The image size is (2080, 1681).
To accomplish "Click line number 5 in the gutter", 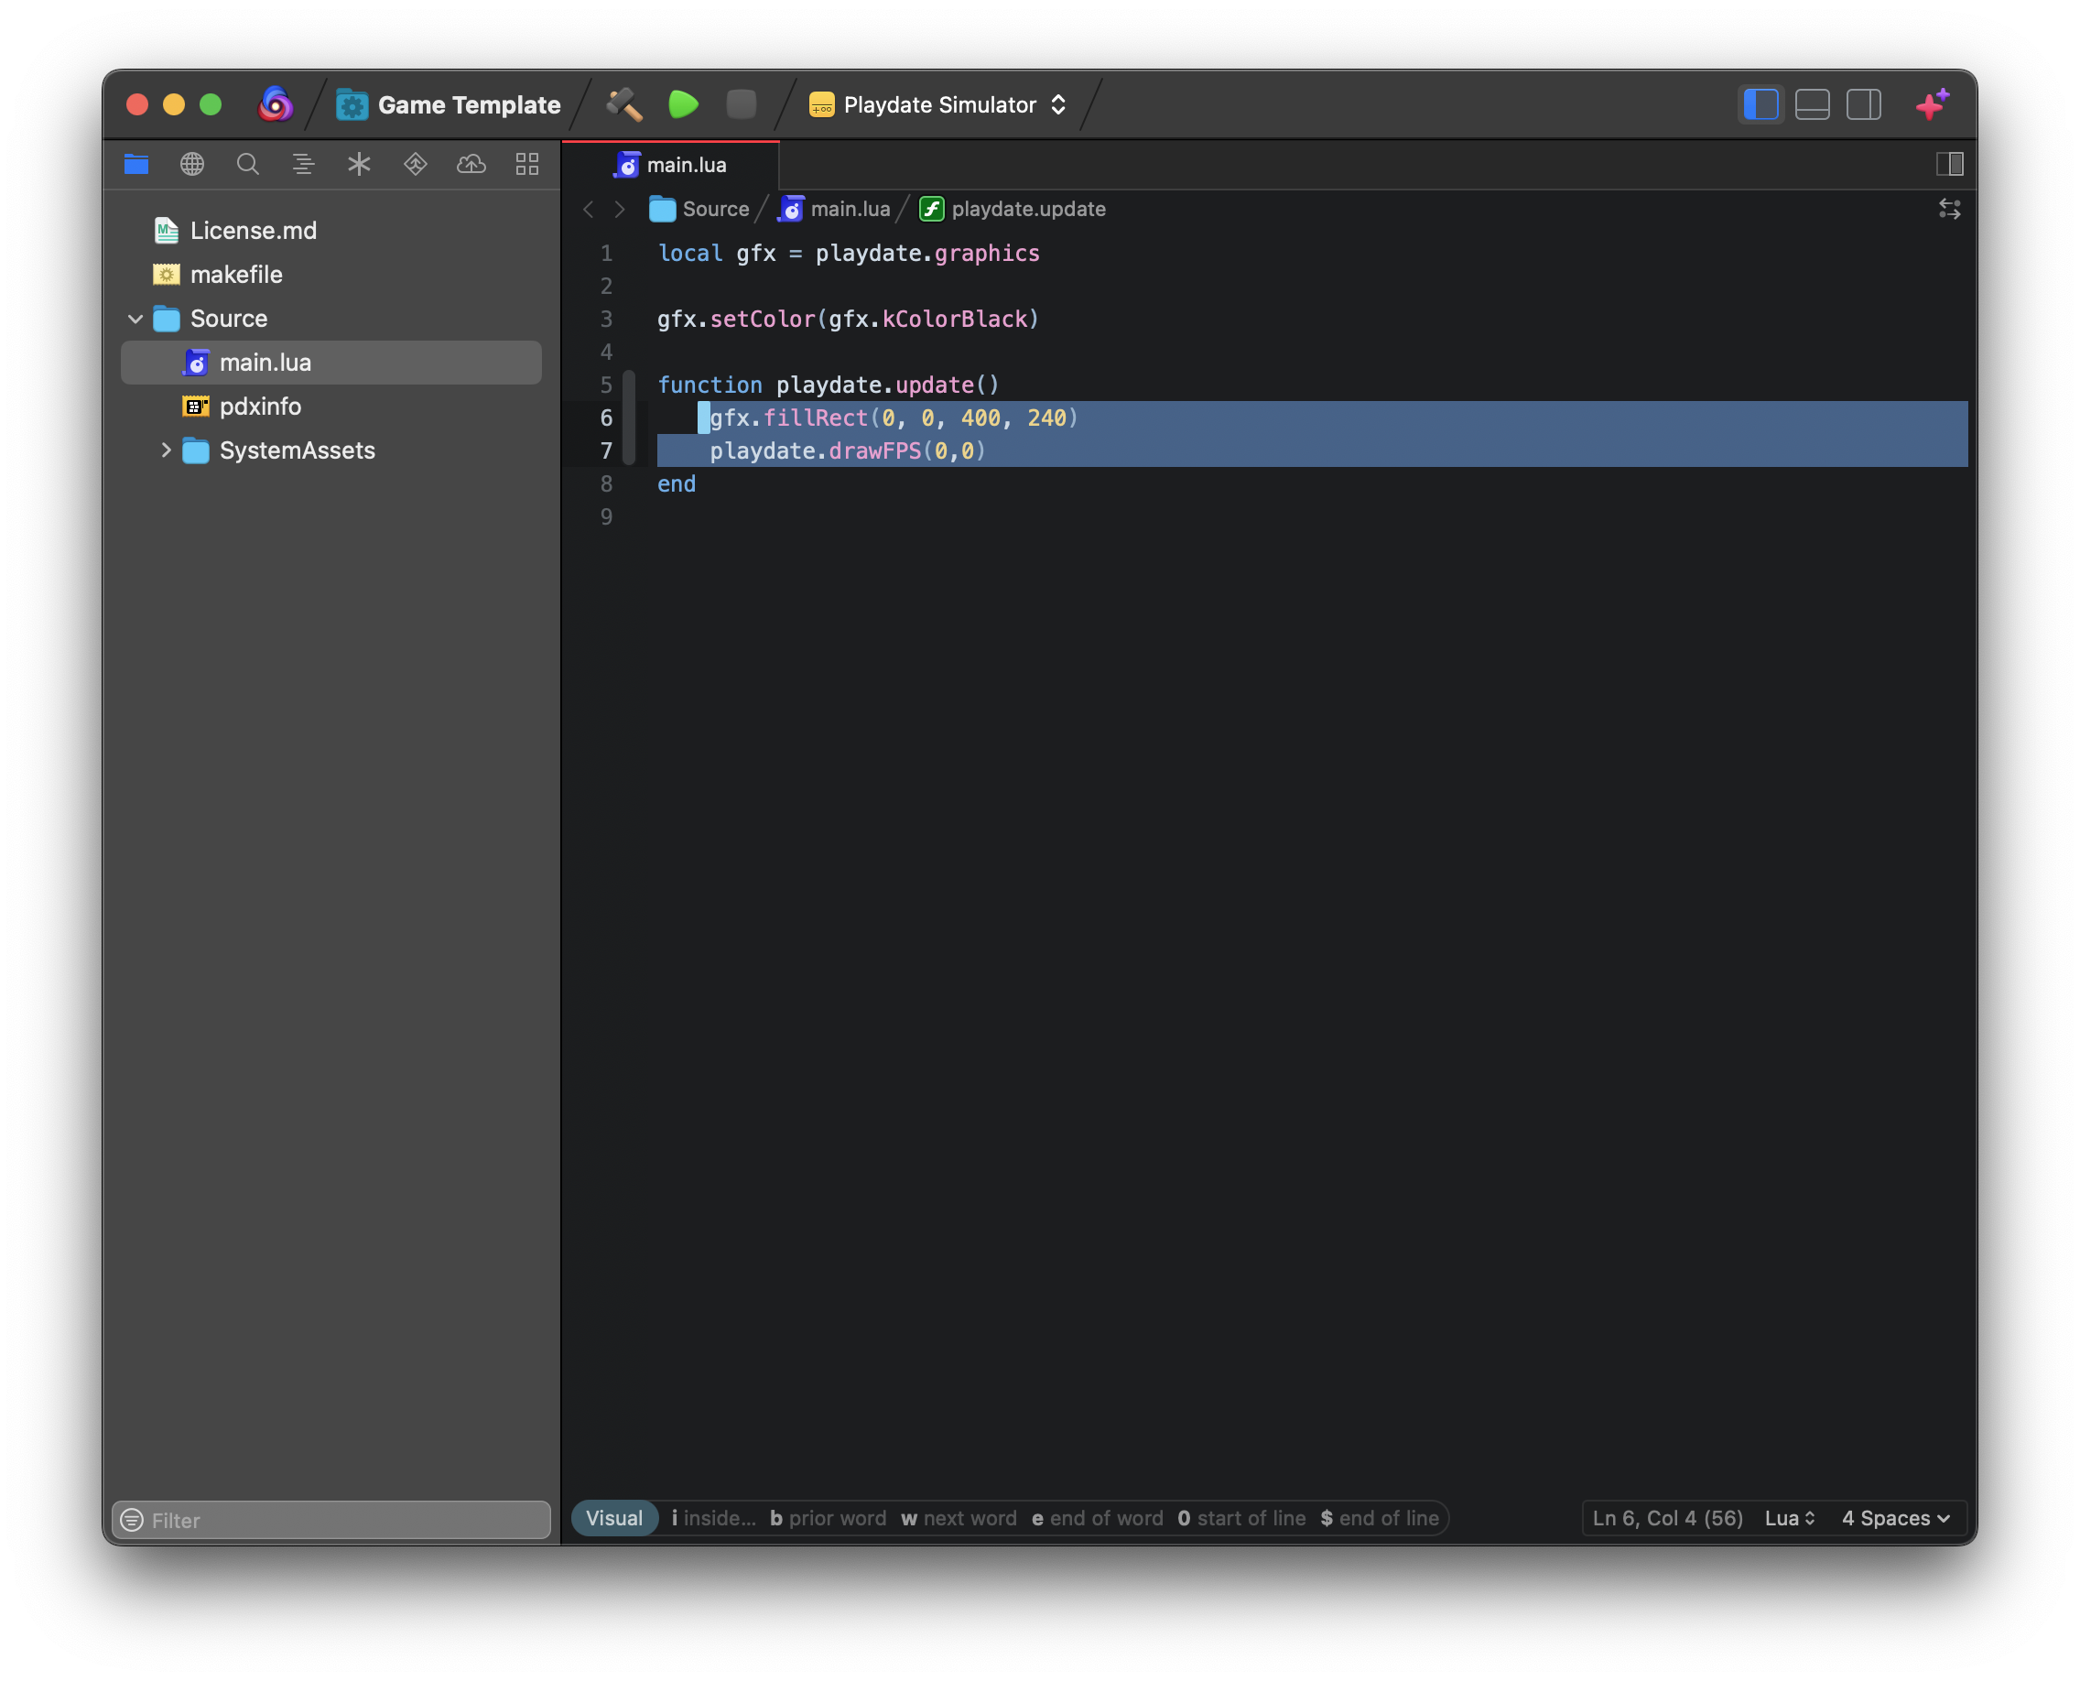I will 606,385.
